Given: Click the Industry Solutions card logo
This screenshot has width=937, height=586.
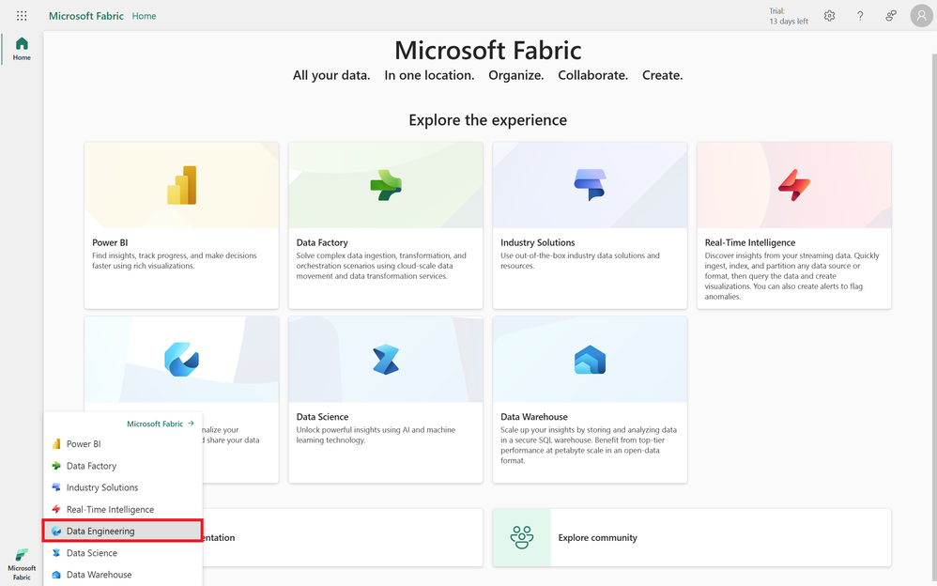Looking at the screenshot, I should click(x=590, y=185).
